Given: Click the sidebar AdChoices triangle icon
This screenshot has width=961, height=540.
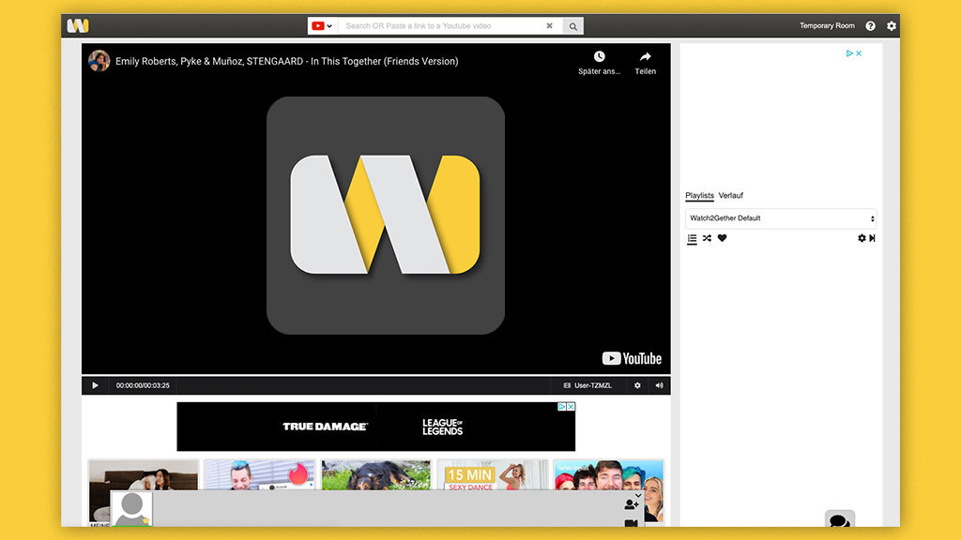Looking at the screenshot, I should pos(849,53).
